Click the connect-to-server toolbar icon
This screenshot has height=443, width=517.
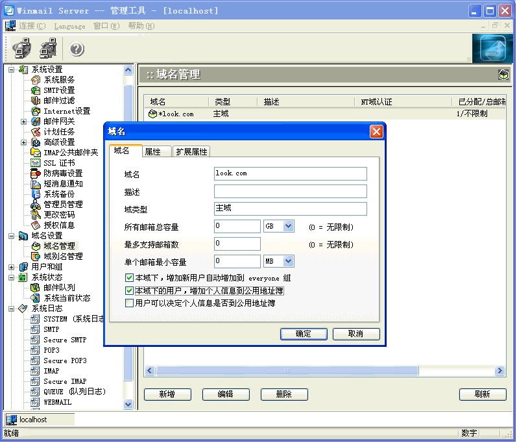[22, 48]
